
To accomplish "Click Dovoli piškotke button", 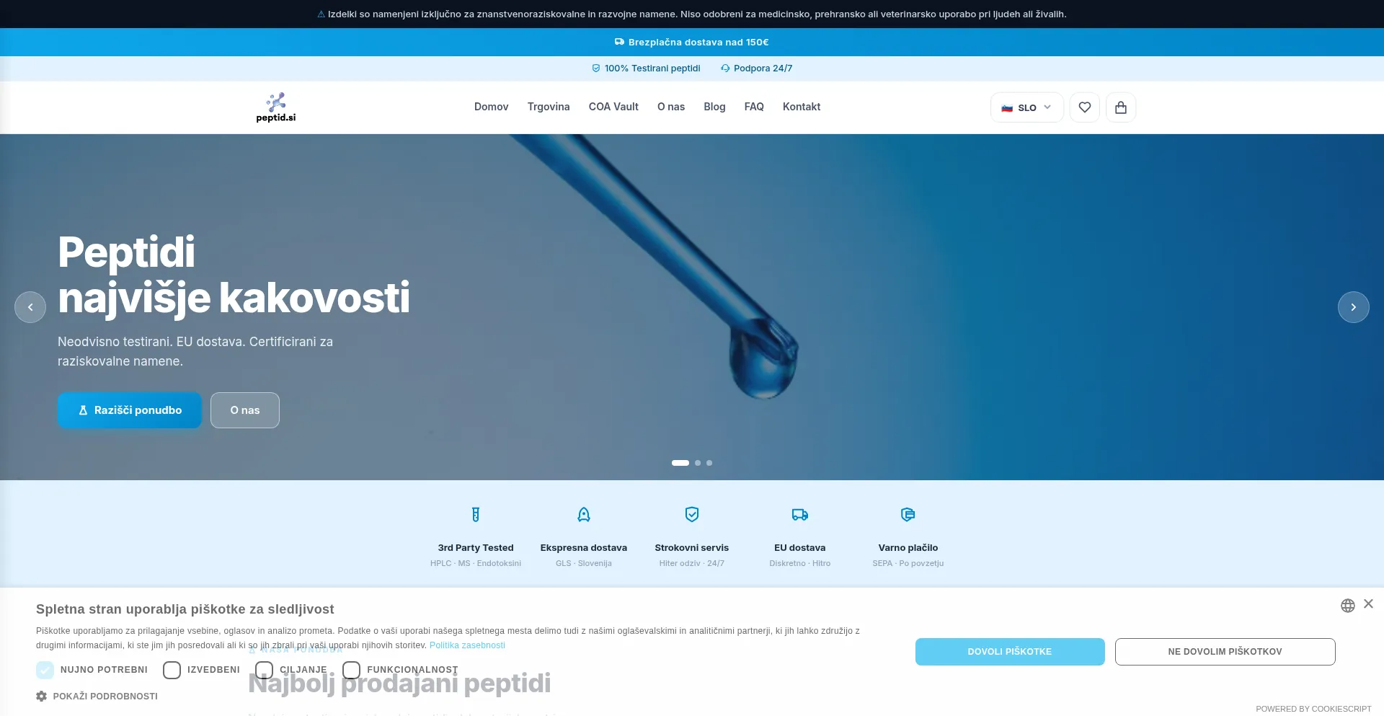I will tap(1010, 652).
